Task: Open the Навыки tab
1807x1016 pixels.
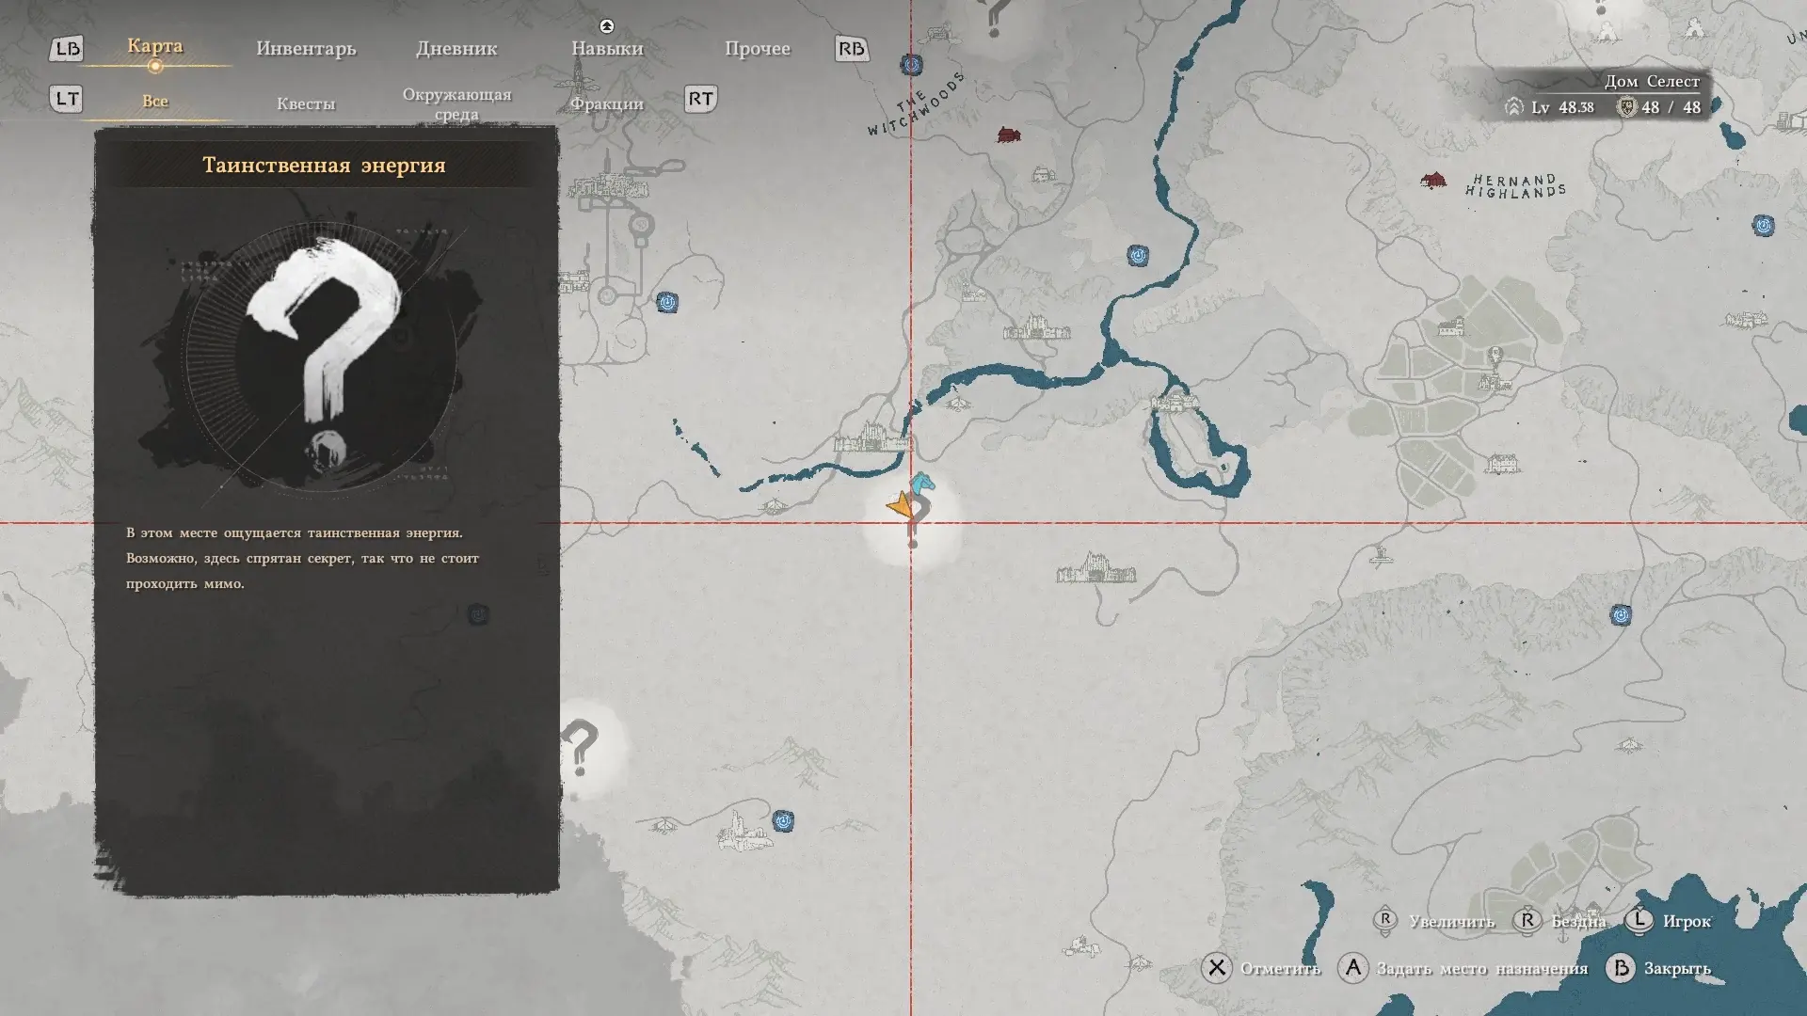Action: pos(607,48)
